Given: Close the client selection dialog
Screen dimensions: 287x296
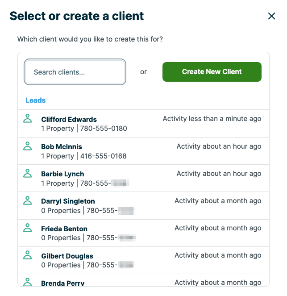Looking at the screenshot, I should click(271, 16).
